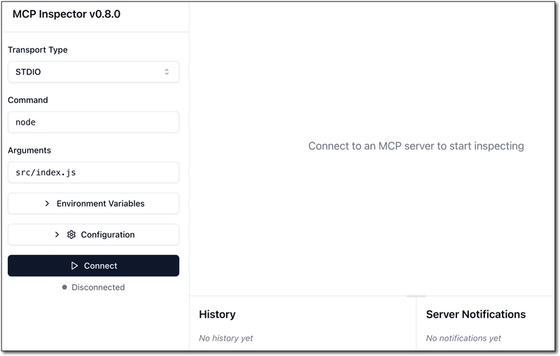Click the Connect to an MCP server message
Screen dimensions: 560x356
point(416,146)
